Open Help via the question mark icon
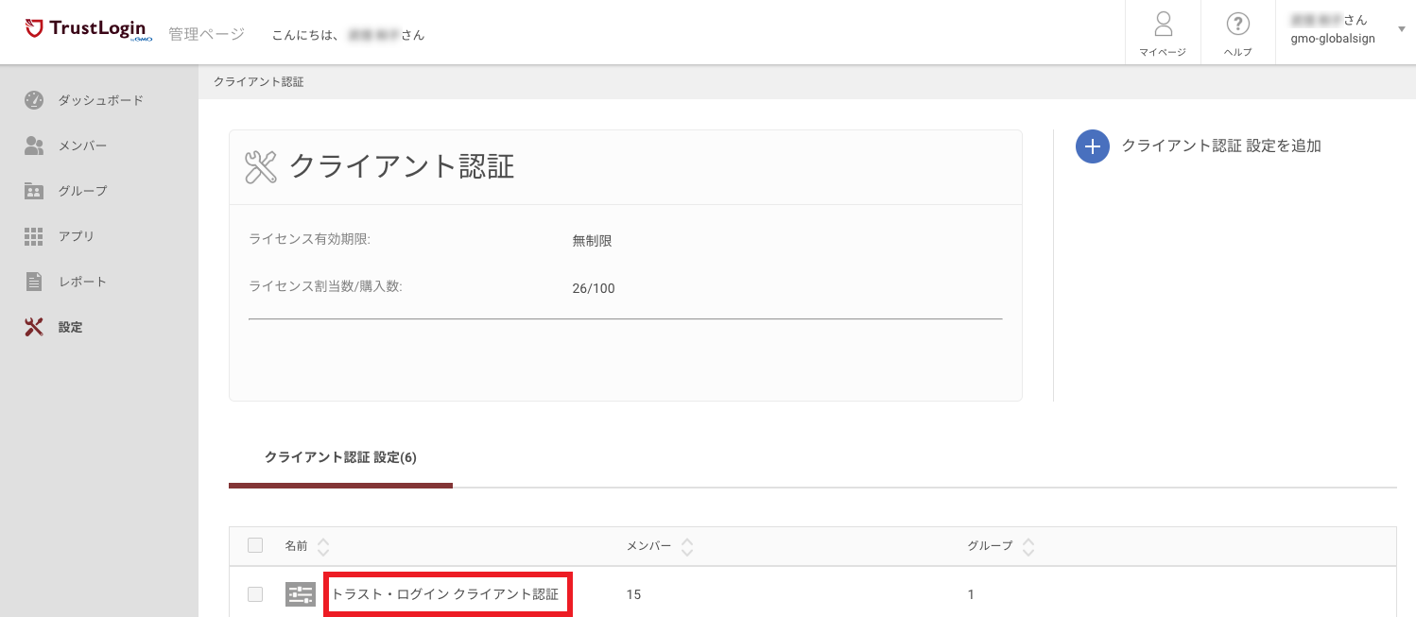 (x=1237, y=25)
